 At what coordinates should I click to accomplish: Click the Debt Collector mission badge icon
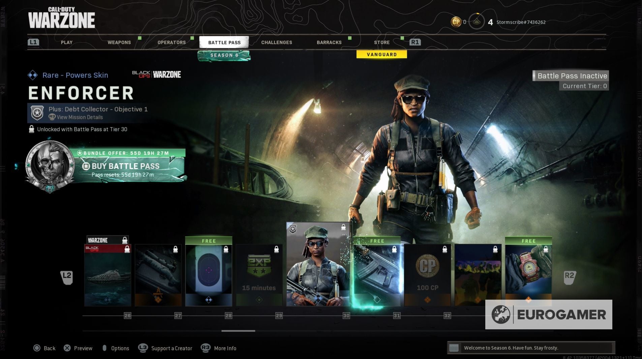(x=37, y=113)
